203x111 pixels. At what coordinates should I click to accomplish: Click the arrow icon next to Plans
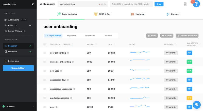click(x=30, y=25)
